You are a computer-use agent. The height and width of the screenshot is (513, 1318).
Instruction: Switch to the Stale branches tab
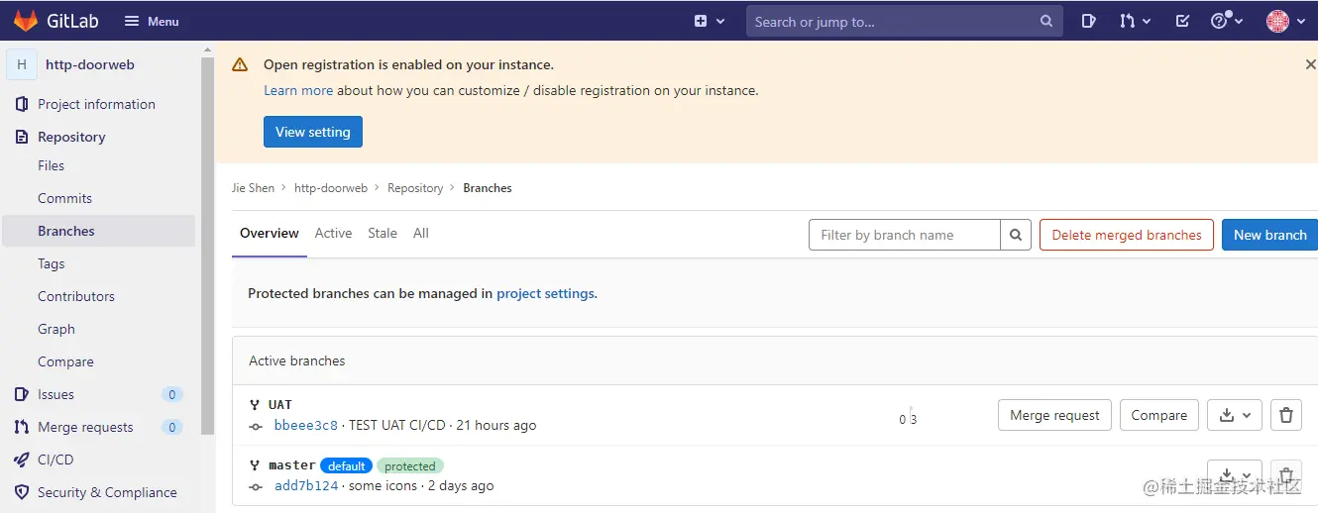pyautogui.click(x=383, y=234)
